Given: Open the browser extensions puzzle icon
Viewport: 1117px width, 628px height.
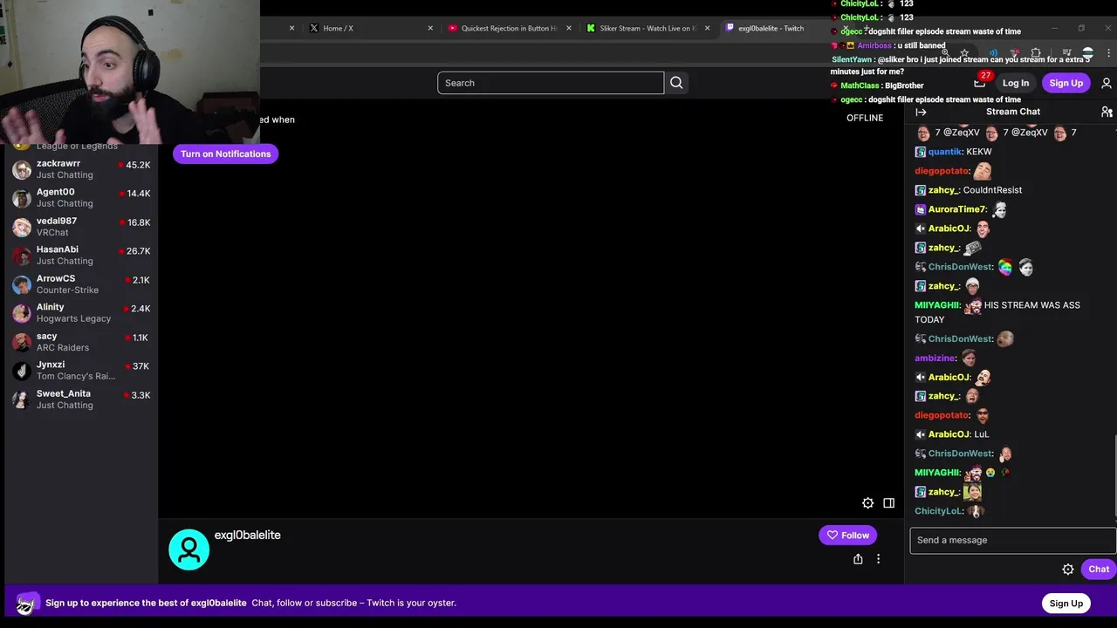Looking at the screenshot, I should coord(1036,53).
